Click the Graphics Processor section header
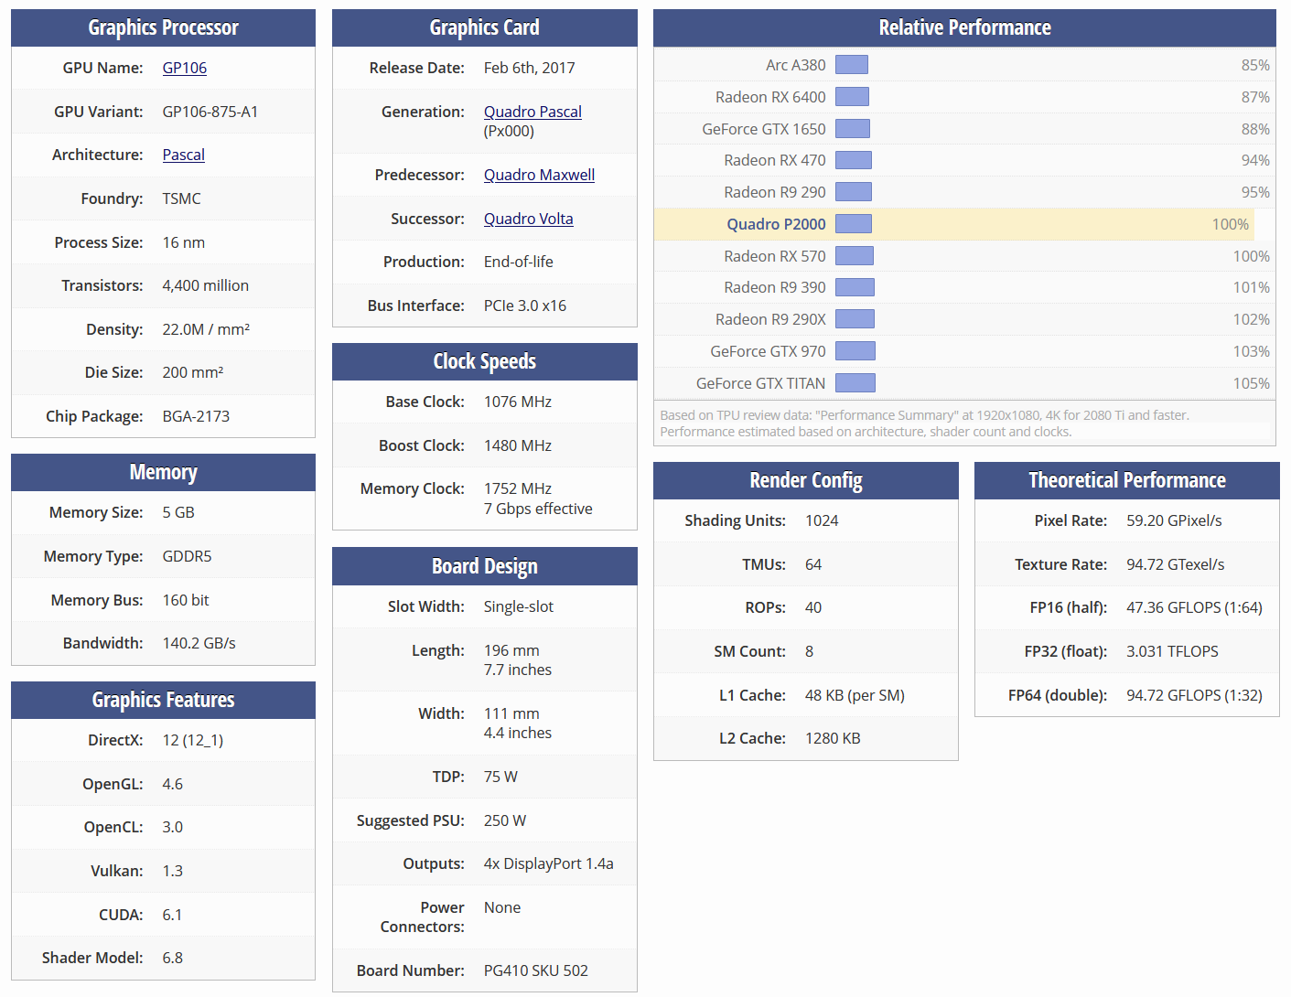Viewport: 1291px width, 997px height. (163, 27)
